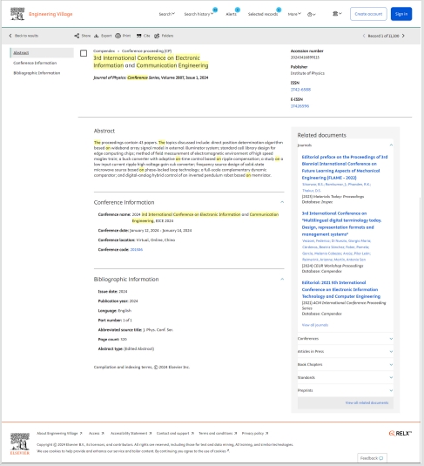Open the Feedback button
The height and width of the screenshot is (466, 424).
372,458
